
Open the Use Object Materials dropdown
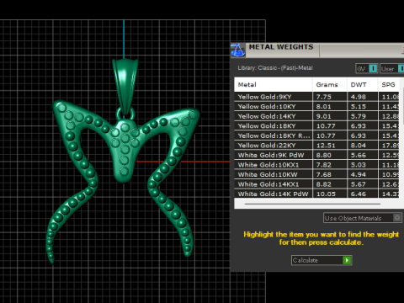363,218
